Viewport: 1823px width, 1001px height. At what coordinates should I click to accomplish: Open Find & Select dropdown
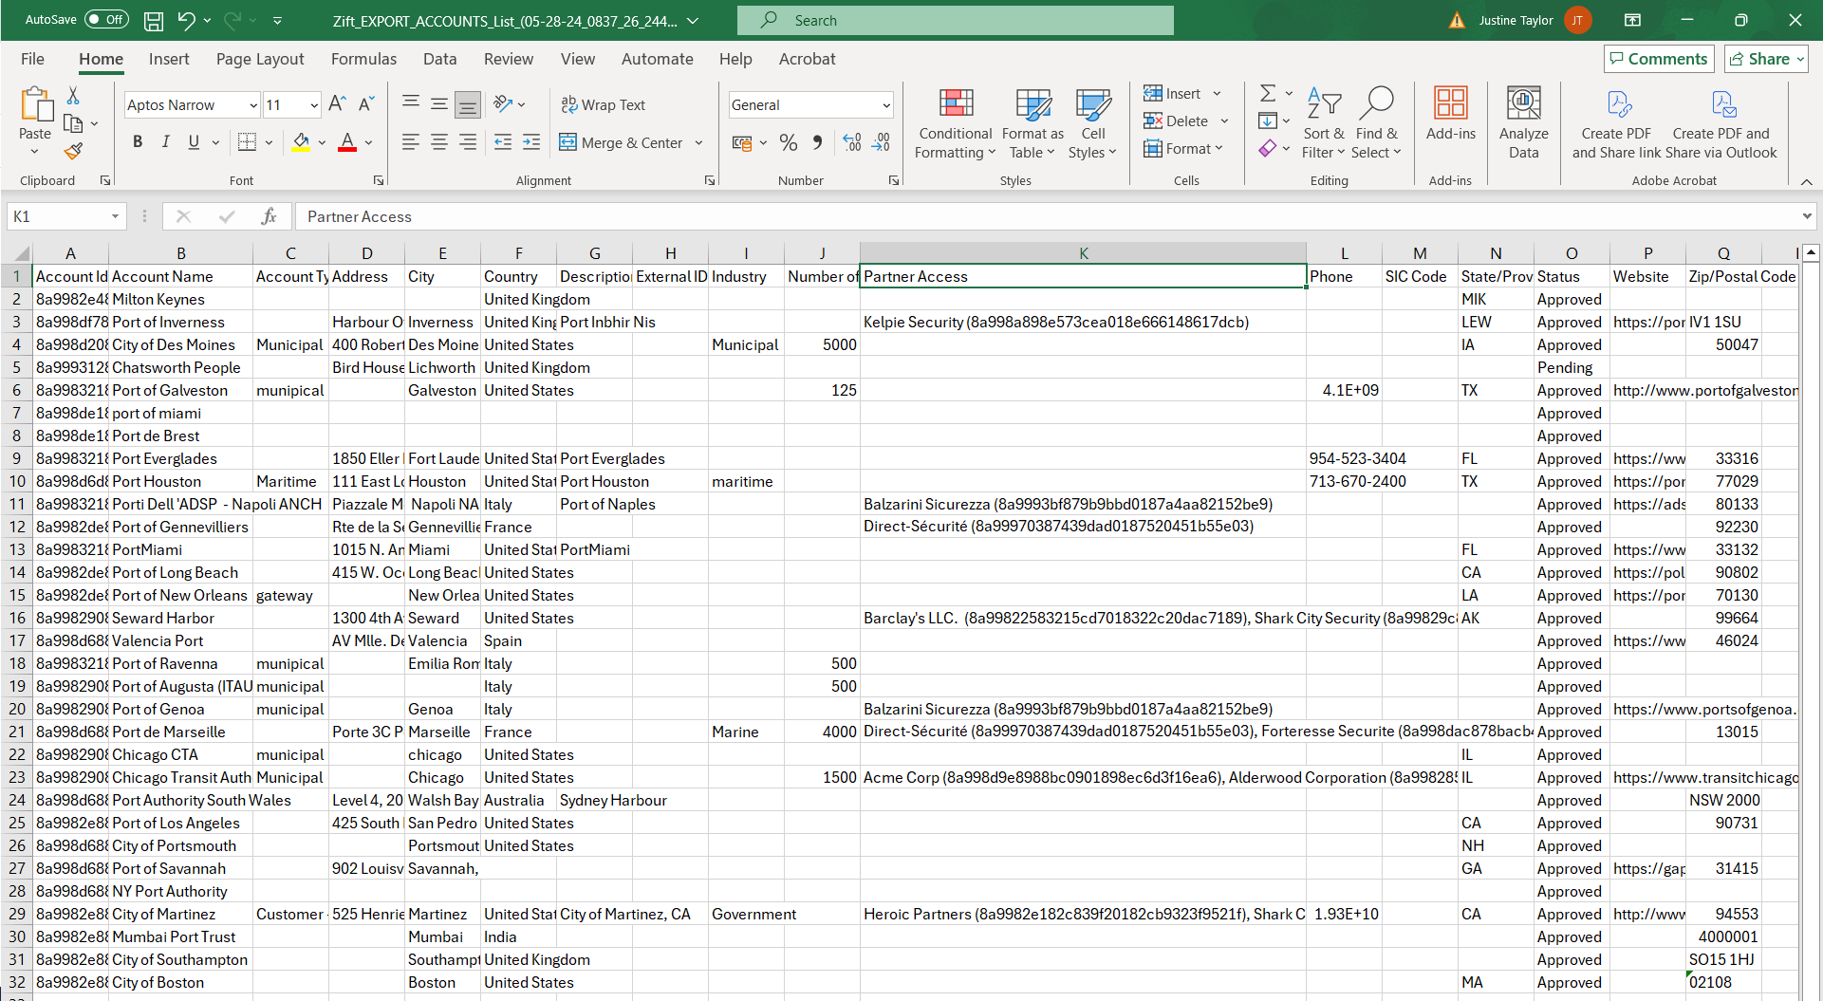click(1377, 123)
